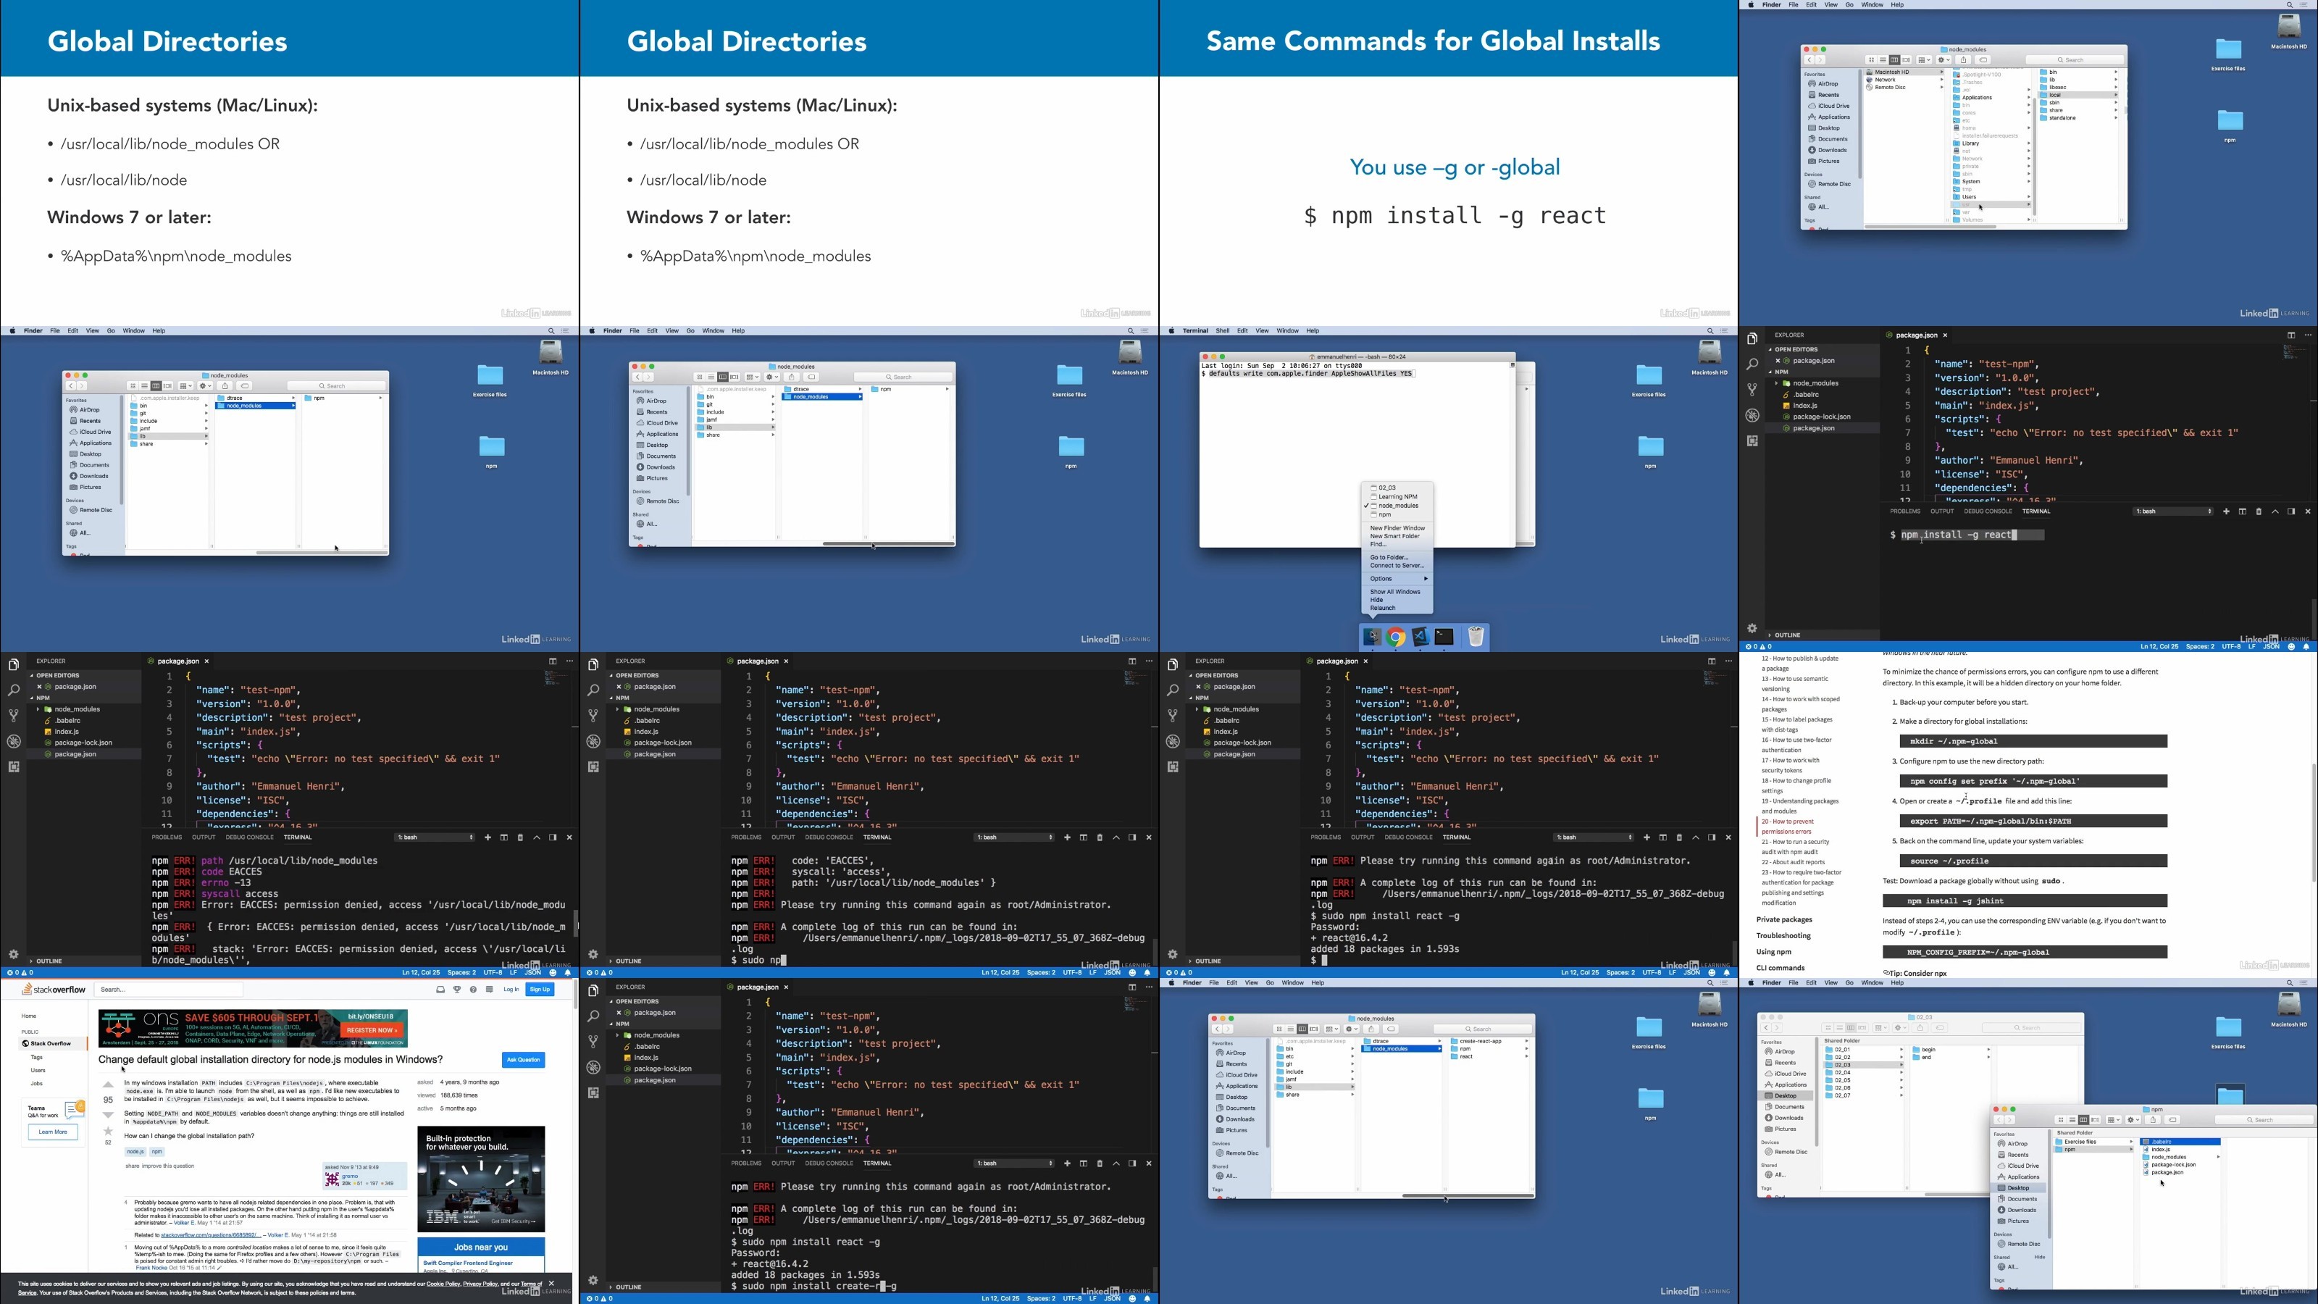The height and width of the screenshot is (1304, 2318).
Task: Click the npm docs page vertical scrollbar
Action: click(x=2314, y=822)
